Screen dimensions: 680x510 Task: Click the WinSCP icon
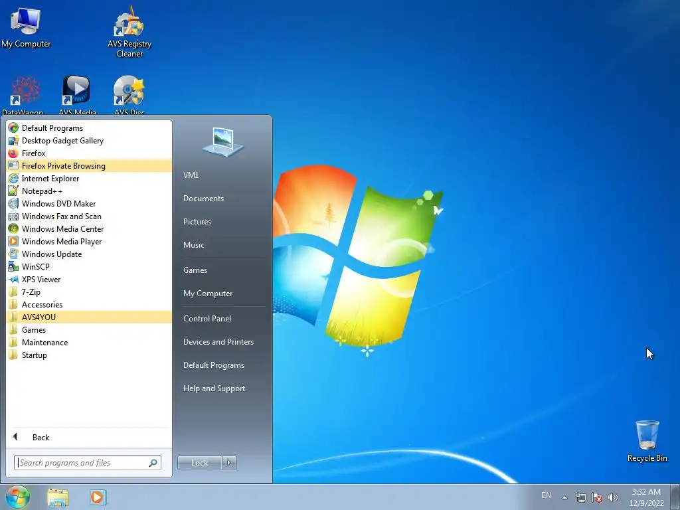tap(13, 267)
